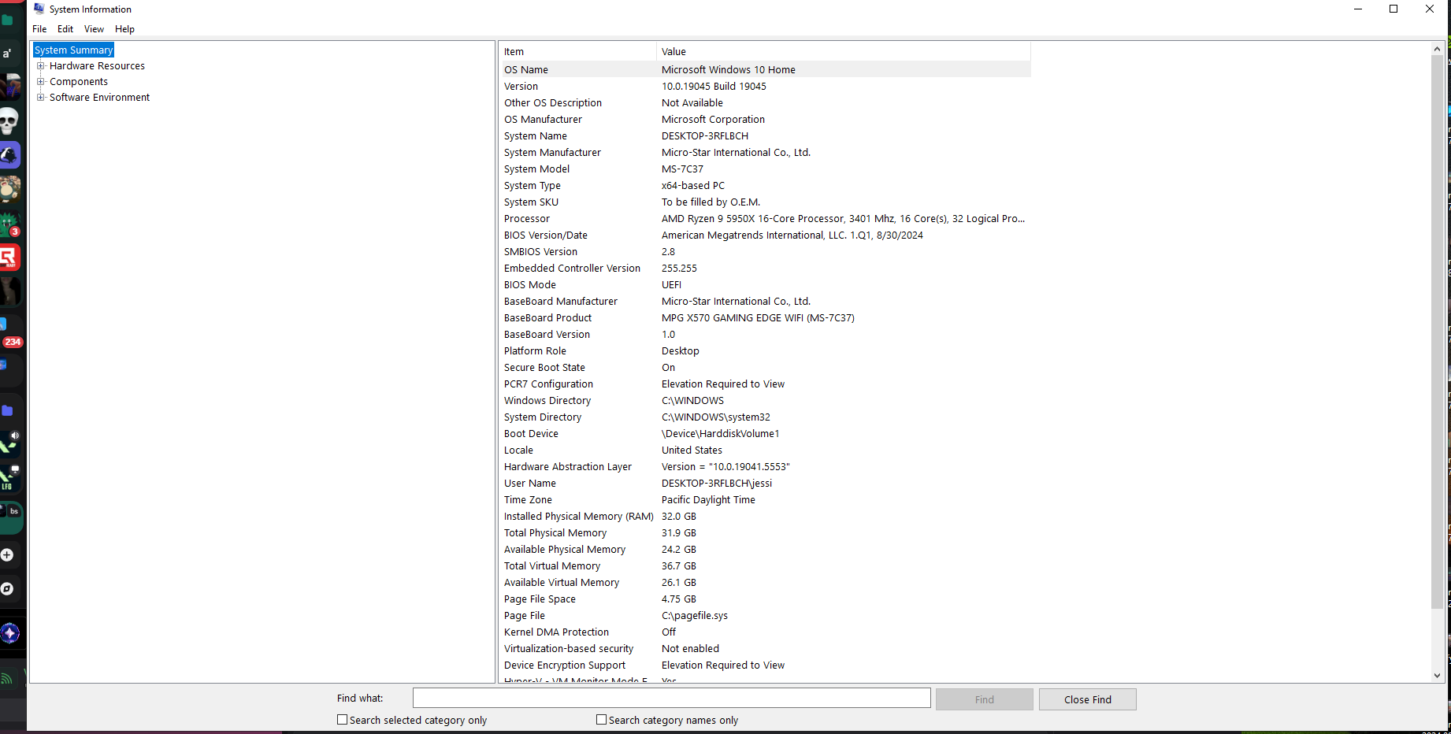Viewport: 1451px width, 734px height.
Task: Open the green monster server with 3 badge
Action: (x=9, y=224)
